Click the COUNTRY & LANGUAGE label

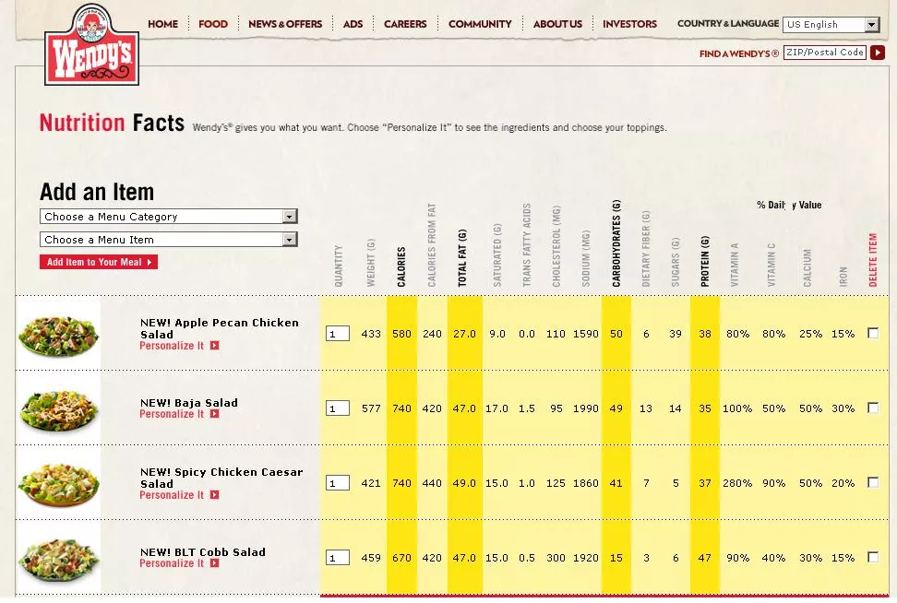pos(728,23)
